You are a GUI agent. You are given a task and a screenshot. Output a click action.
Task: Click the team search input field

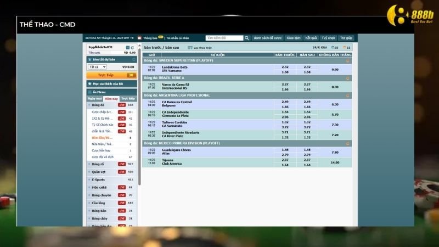[x=224, y=38]
